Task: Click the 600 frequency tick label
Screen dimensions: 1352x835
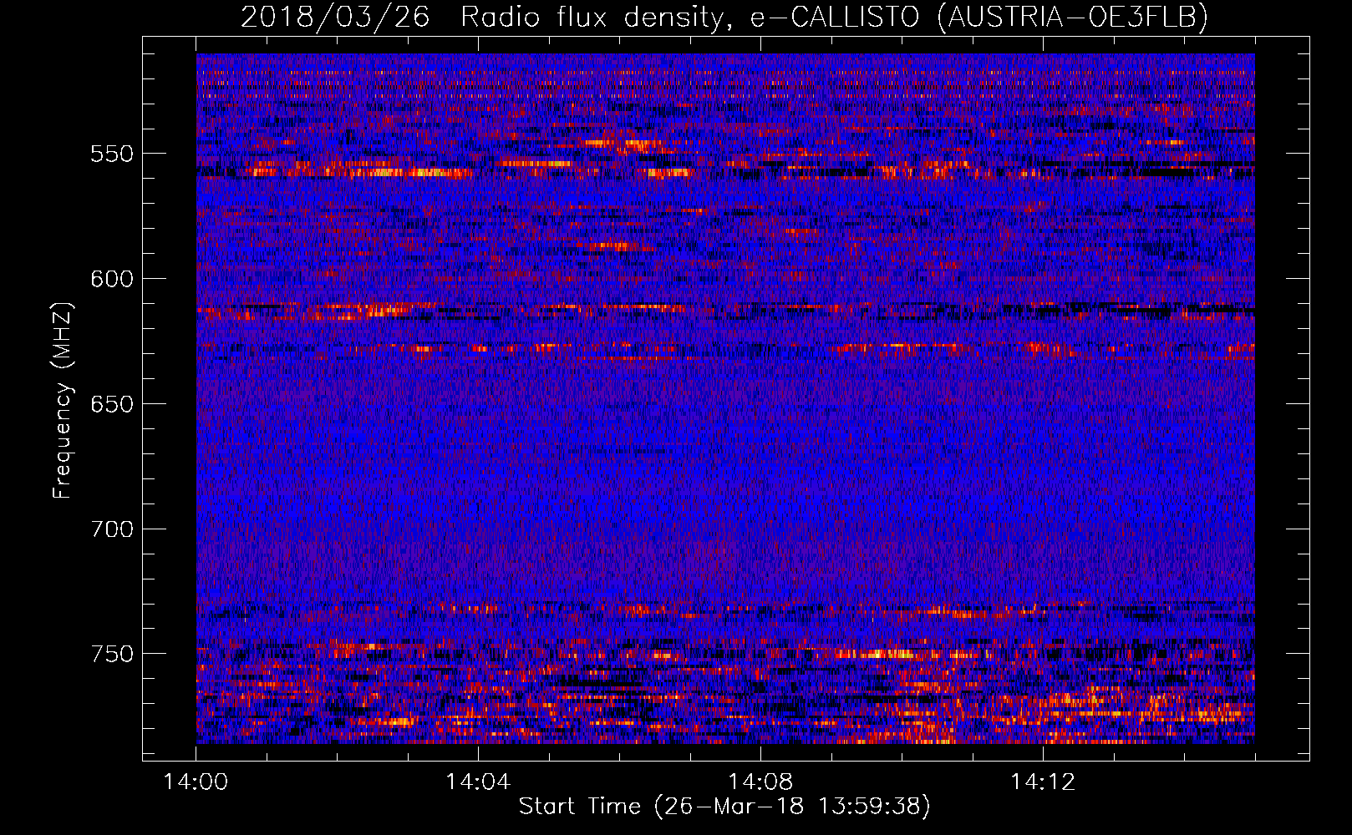Action: click(112, 279)
